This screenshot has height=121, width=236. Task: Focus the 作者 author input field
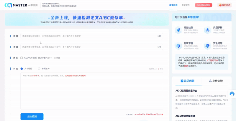pos(92,47)
